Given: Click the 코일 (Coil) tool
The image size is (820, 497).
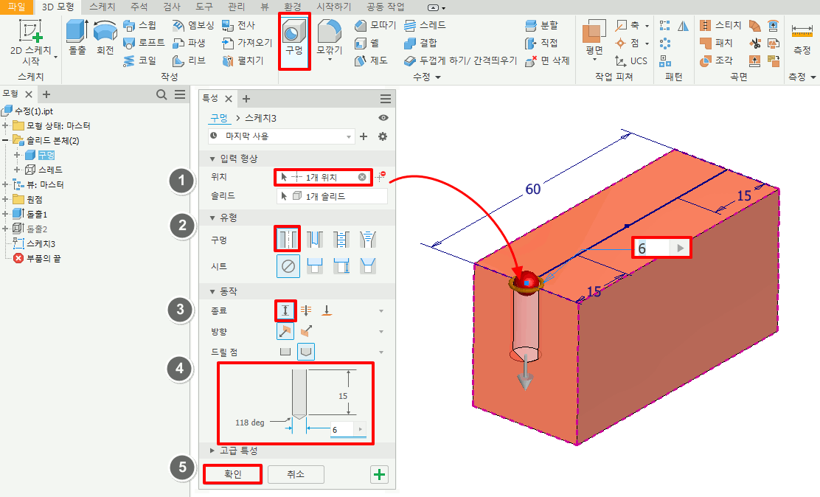Looking at the screenshot, I should [139, 60].
